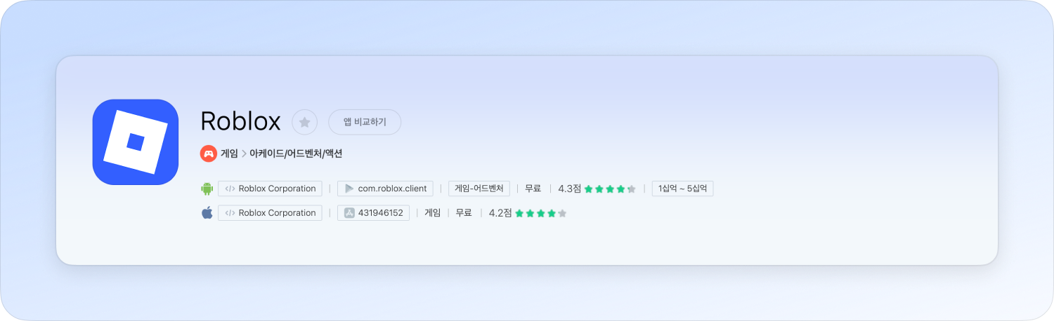Click 게임 category in the Apple row
The width and height of the screenshot is (1054, 321).
(432, 213)
